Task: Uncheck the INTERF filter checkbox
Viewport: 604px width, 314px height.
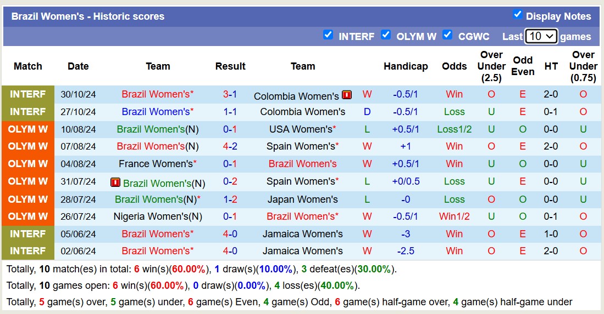Action: 328,35
